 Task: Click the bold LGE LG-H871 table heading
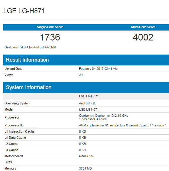coord(89,96)
